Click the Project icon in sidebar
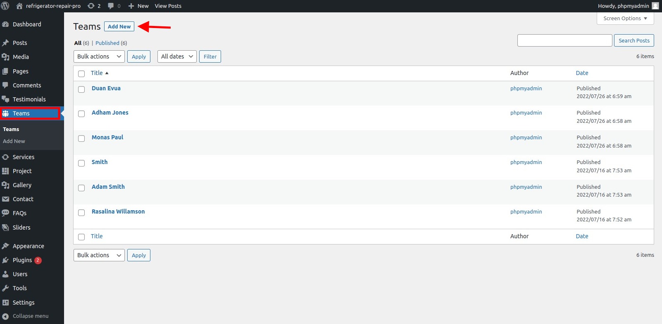The image size is (662, 324). pos(5,171)
